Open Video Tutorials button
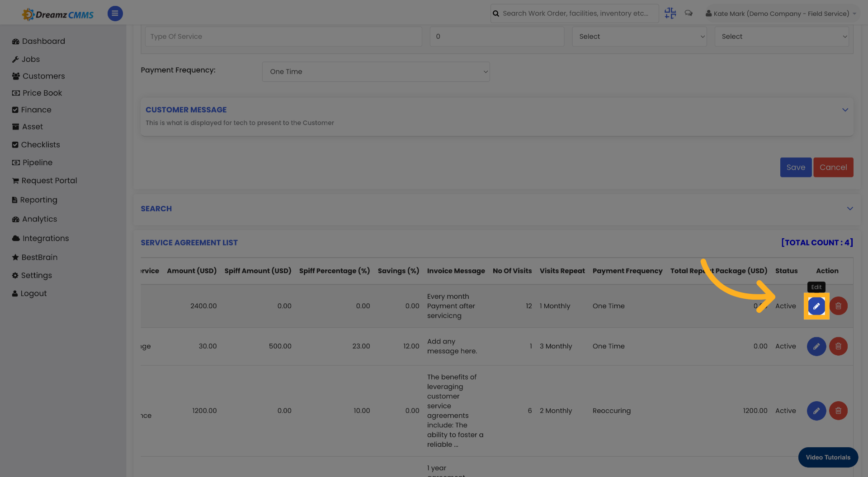Image resolution: width=868 pixels, height=477 pixels. tap(828, 457)
